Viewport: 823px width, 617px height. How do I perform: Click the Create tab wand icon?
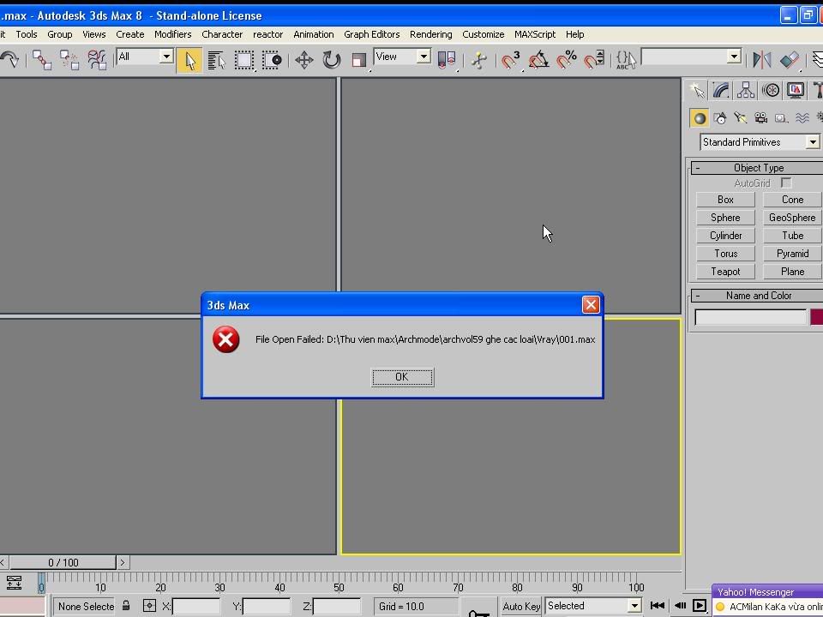pyautogui.click(x=697, y=90)
